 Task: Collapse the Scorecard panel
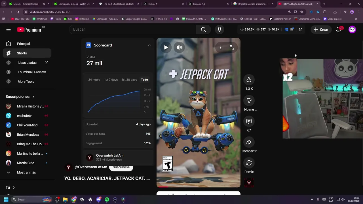[149, 45]
